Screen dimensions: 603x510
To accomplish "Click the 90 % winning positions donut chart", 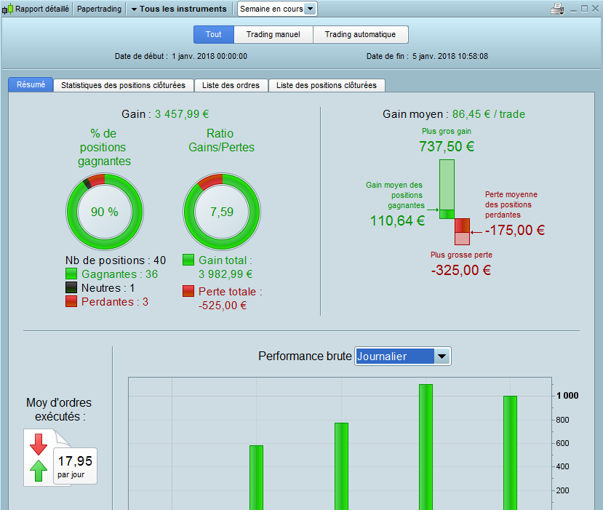I will click(x=105, y=212).
